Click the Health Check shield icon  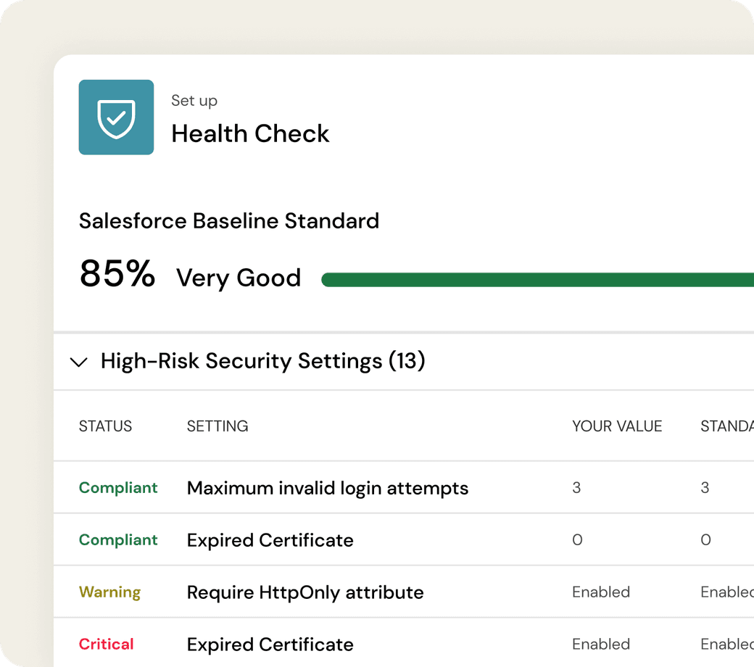pyautogui.click(x=116, y=117)
